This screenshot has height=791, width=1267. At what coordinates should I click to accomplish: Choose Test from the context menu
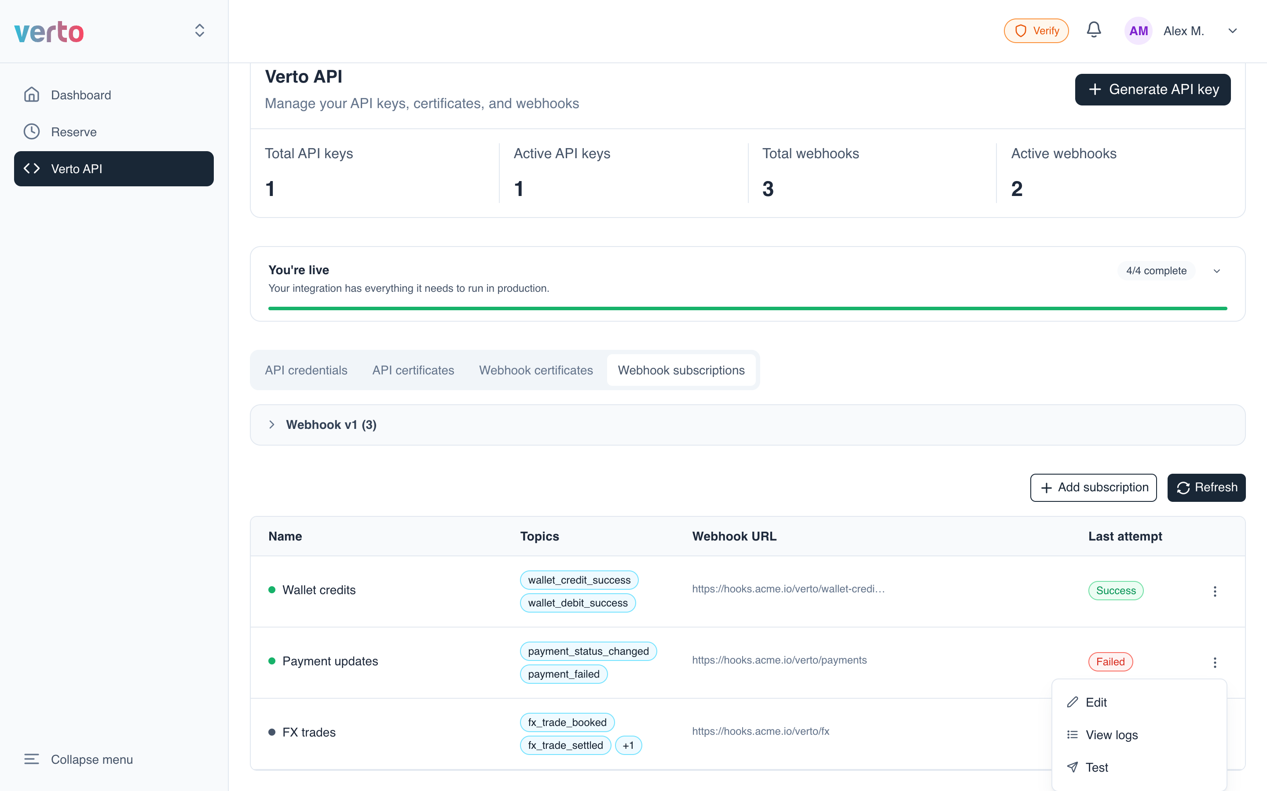(x=1139, y=767)
